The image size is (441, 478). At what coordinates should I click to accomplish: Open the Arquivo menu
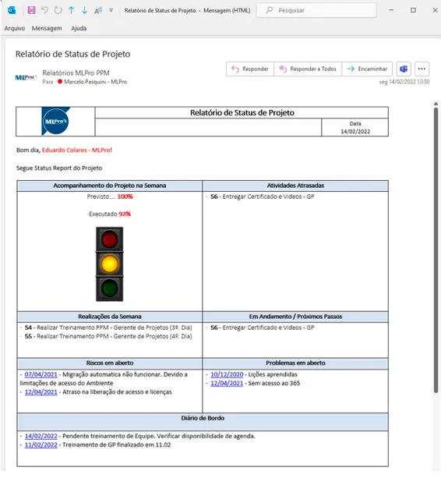click(15, 28)
